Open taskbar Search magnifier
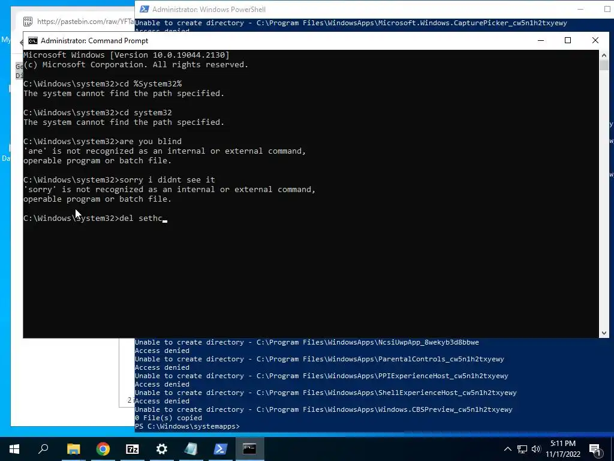The image size is (614, 461). tap(43, 449)
